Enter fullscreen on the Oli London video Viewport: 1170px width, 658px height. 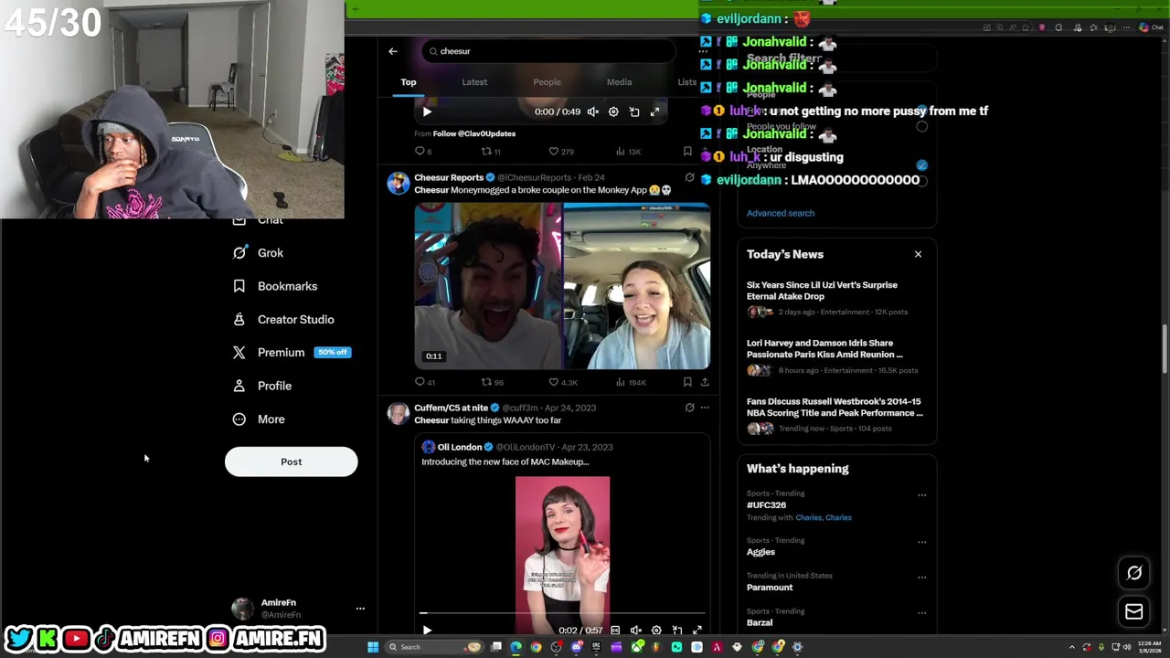[697, 630]
